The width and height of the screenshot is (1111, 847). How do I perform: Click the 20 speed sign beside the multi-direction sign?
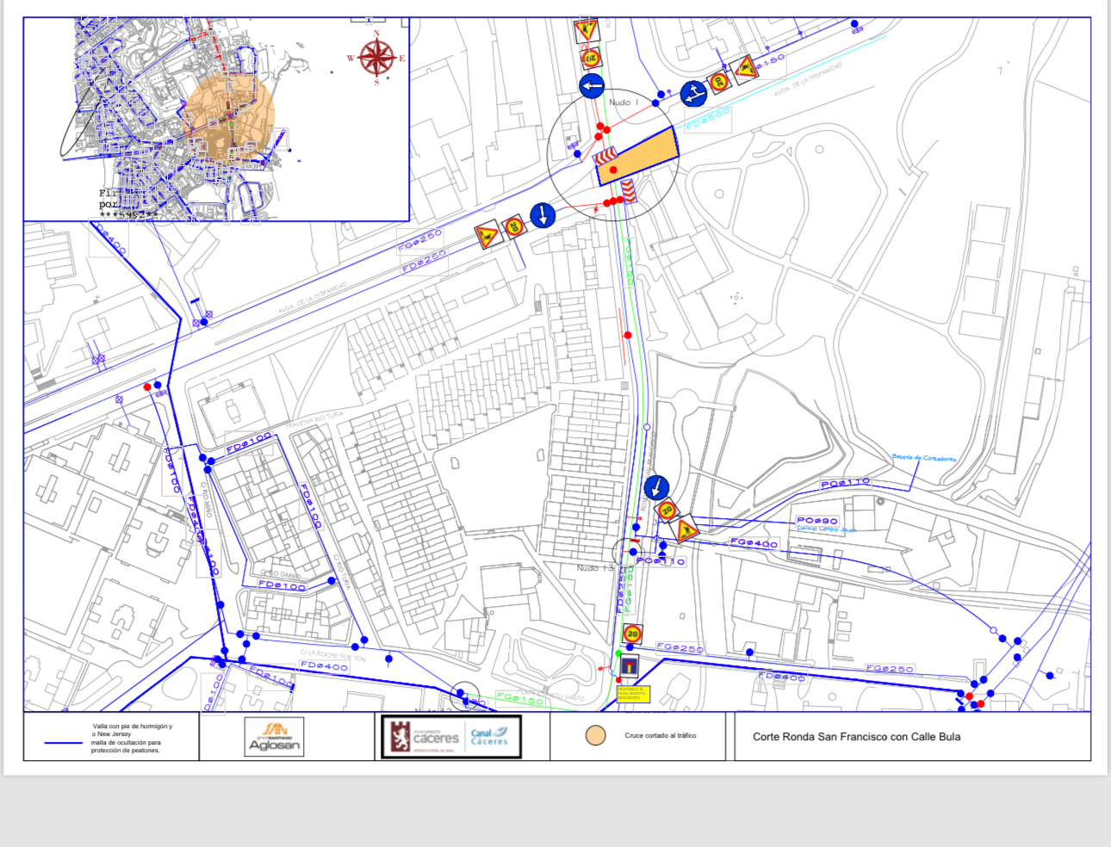pyautogui.click(x=719, y=82)
